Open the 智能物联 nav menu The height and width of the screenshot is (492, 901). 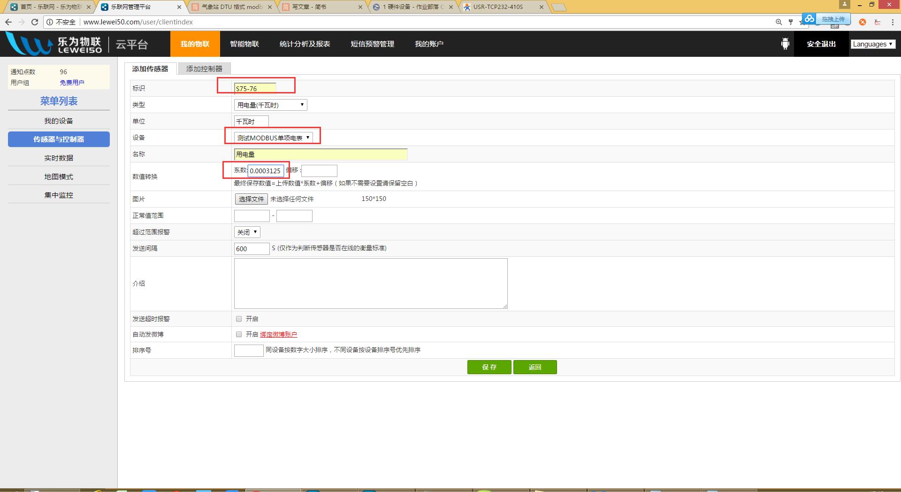coord(244,44)
